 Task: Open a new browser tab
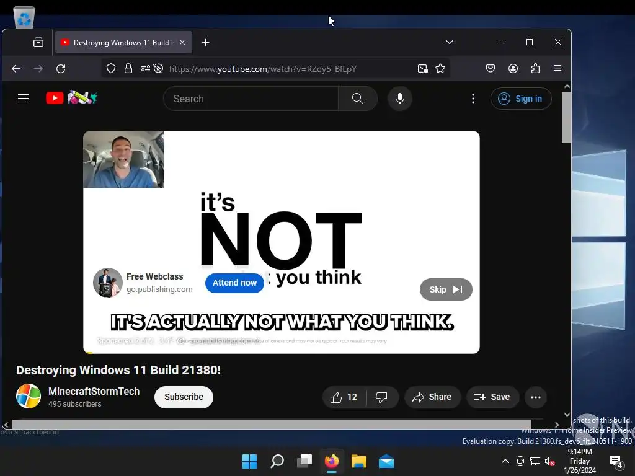(x=206, y=43)
